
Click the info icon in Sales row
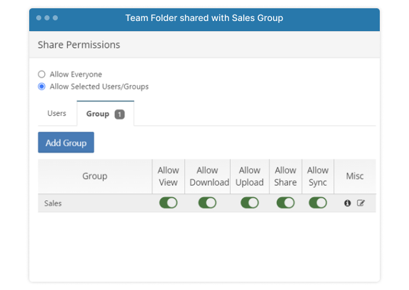click(347, 203)
